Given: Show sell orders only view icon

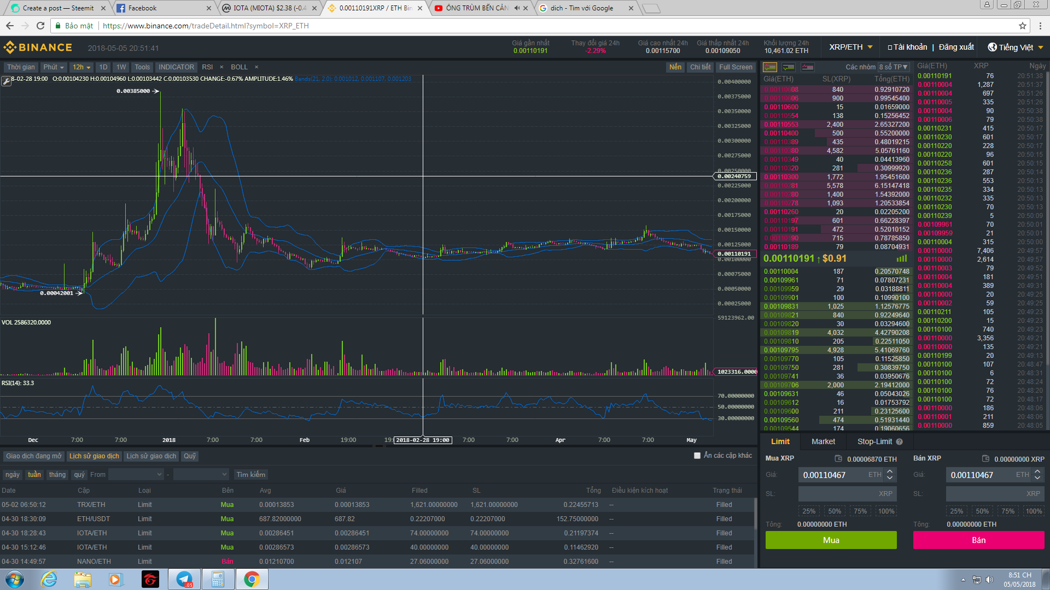Looking at the screenshot, I should [808, 67].
